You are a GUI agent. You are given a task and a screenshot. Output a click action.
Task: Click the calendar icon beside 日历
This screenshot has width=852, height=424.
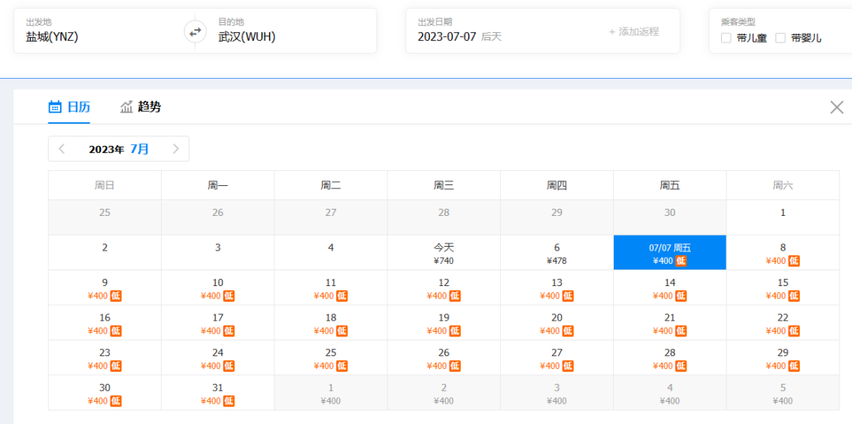tap(55, 107)
